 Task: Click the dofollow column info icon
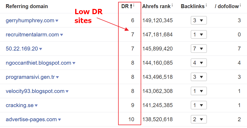240,5
